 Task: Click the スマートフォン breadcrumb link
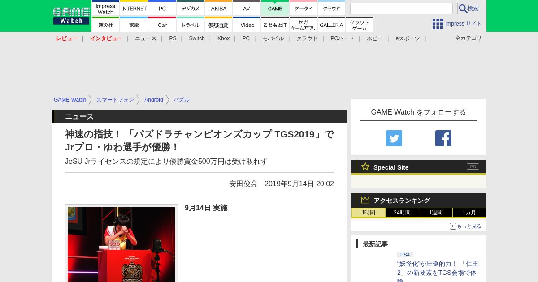[x=115, y=100]
